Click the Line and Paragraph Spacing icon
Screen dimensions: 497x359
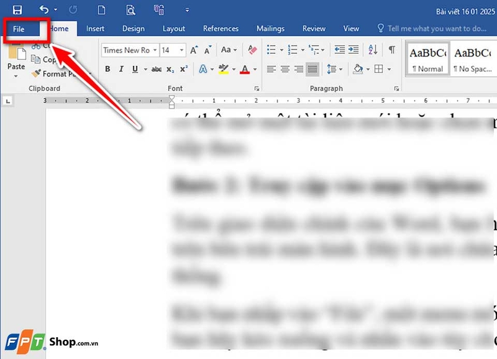coord(332,69)
